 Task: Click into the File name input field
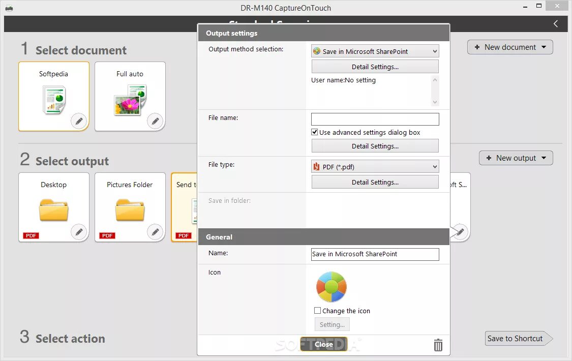click(375, 119)
